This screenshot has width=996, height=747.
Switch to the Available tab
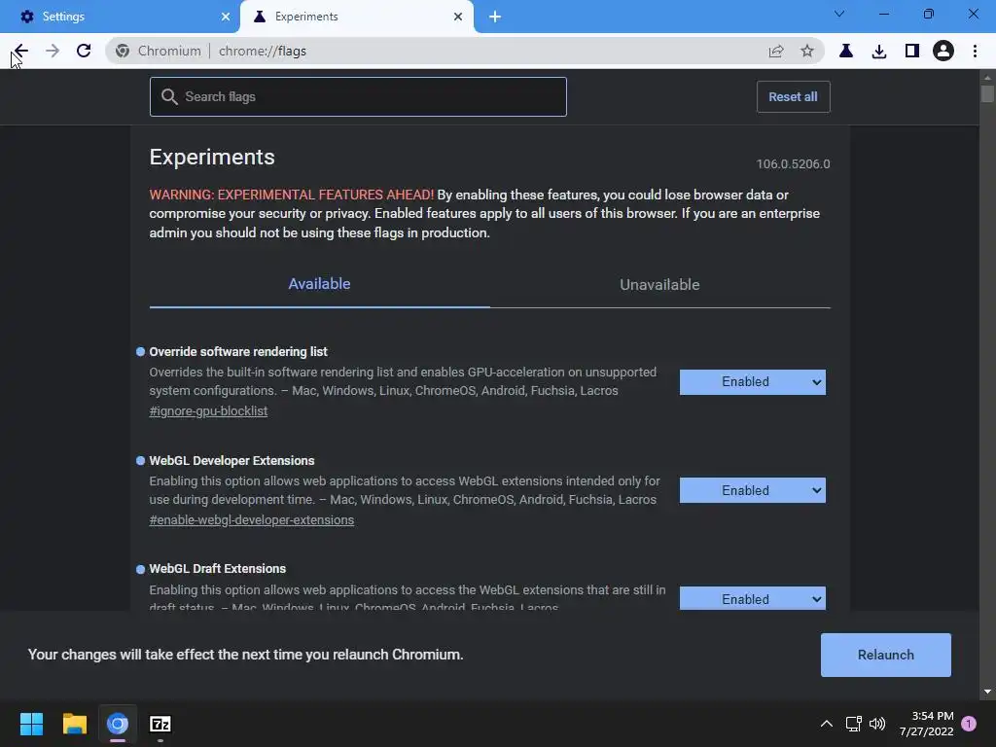pos(319,284)
